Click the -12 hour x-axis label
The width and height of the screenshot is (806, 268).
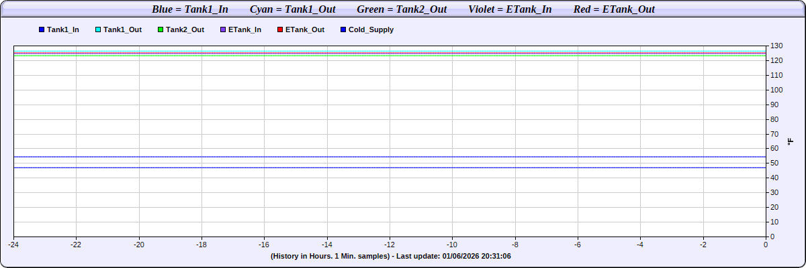[x=390, y=245]
